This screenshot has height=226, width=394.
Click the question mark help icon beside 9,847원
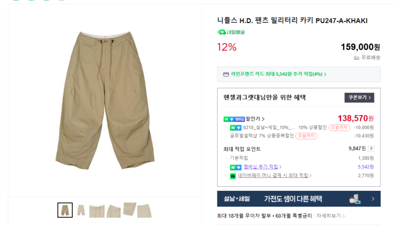(x=371, y=149)
